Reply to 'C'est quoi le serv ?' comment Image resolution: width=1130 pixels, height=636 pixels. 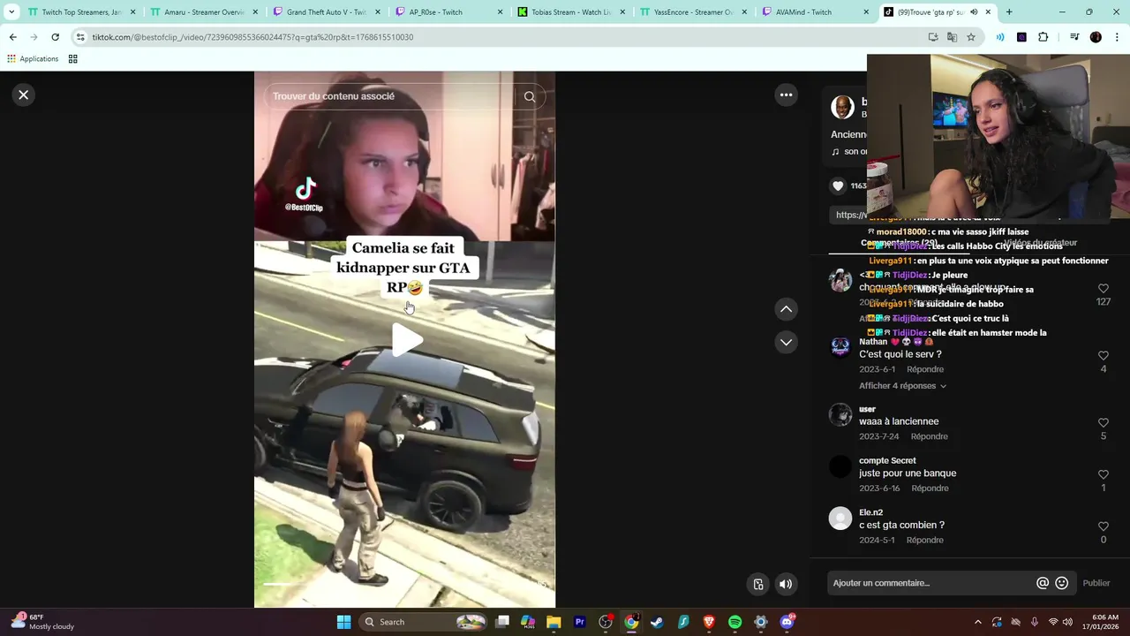pyautogui.click(x=925, y=369)
